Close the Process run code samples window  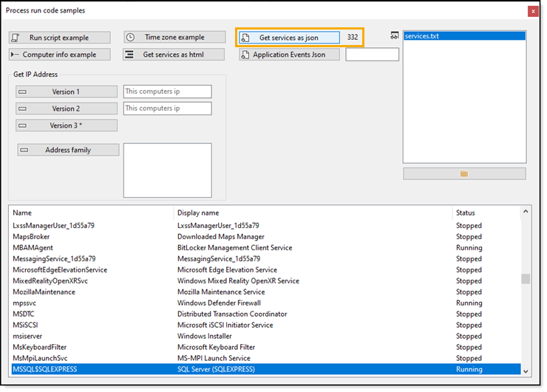click(533, 12)
